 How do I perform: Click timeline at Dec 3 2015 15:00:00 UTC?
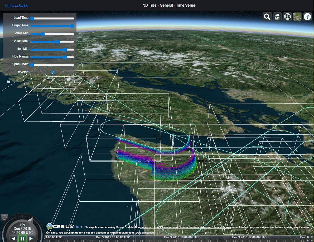coord(113,238)
